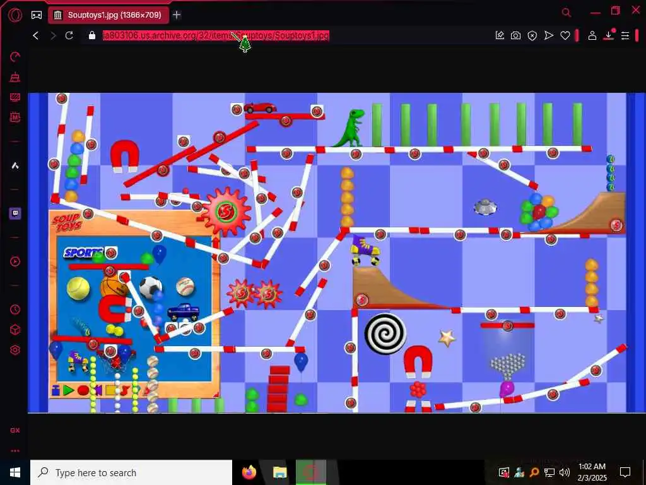
Task: Click the Souptoys1.jpg image in the page
Action: pyautogui.click(x=336, y=253)
